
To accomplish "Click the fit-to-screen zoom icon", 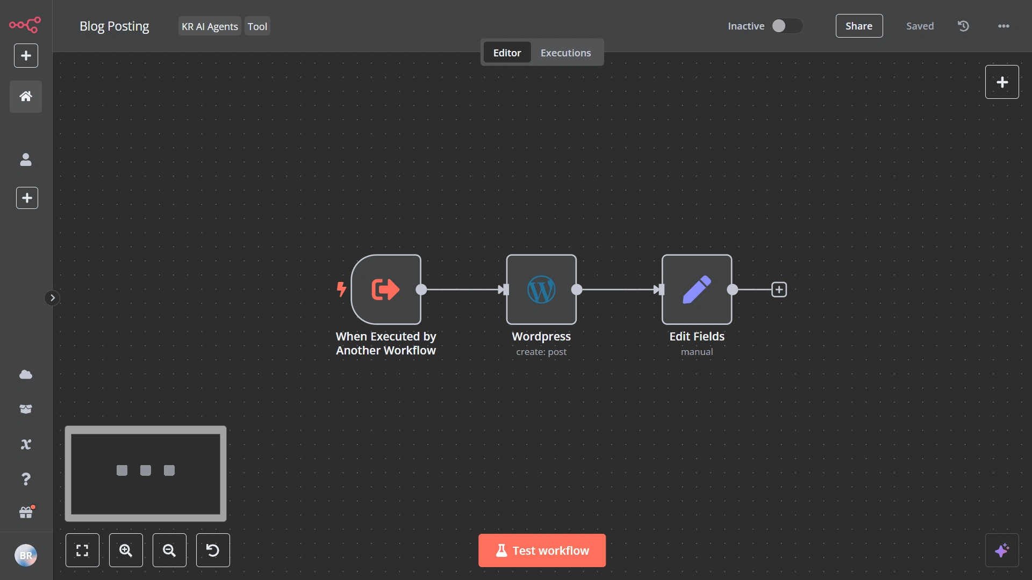I will pos(82,549).
